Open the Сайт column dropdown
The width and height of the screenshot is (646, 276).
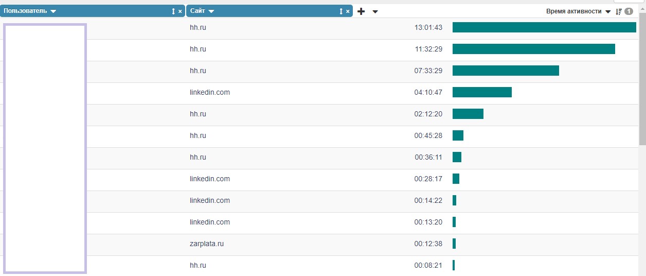(211, 11)
